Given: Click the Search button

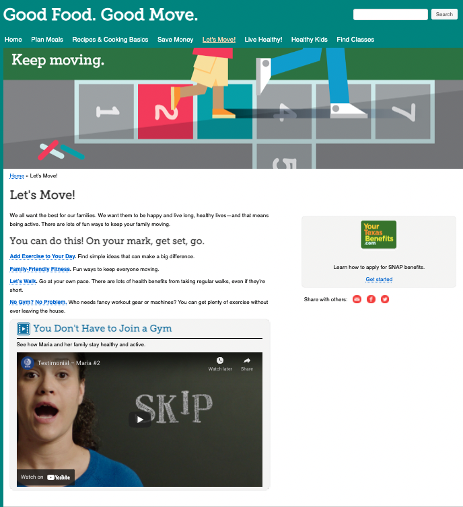Looking at the screenshot, I should 444,14.
